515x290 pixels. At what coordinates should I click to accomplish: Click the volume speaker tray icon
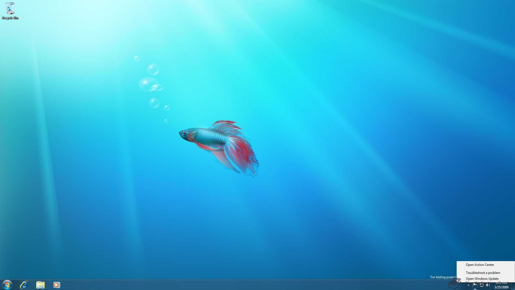[488, 285]
